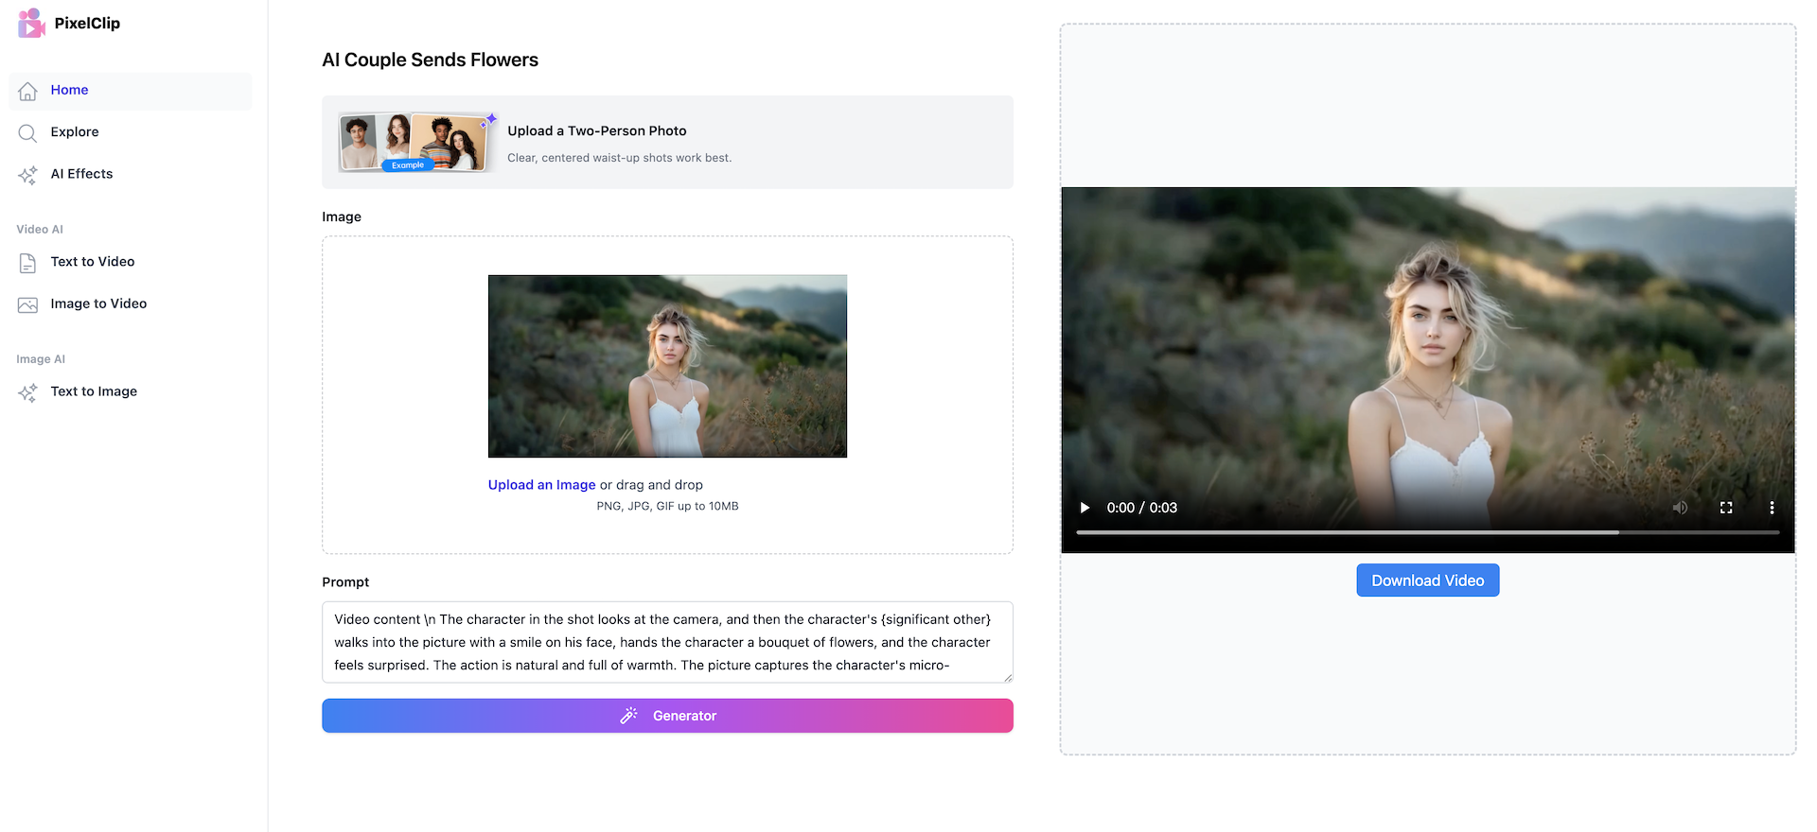Open the video player three-dot options menu
Screen dimensions: 1817x832
pos(1772,508)
